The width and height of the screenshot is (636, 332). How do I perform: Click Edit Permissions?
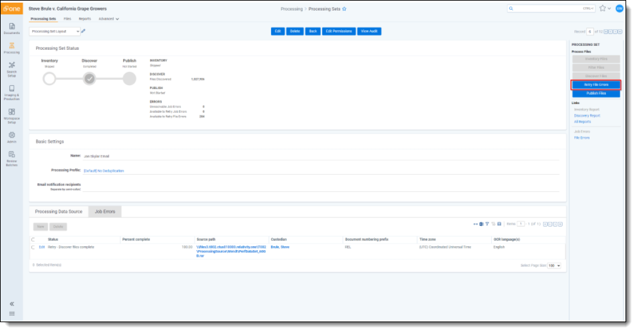coord(339,31)
